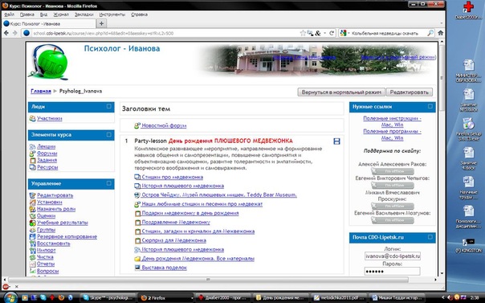Click the browser back arrow
This screenshot has width=485, height=303.
pos(6,33)
